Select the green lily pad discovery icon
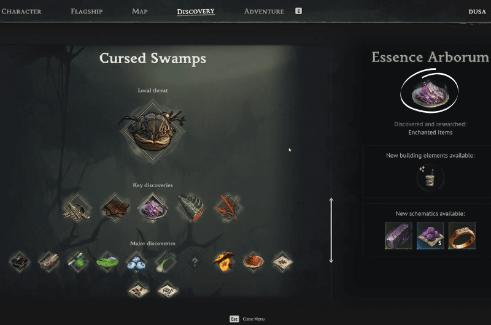 click(107, 262)
